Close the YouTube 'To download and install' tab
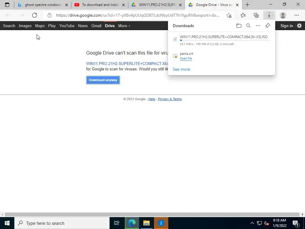 click(123, 5)
